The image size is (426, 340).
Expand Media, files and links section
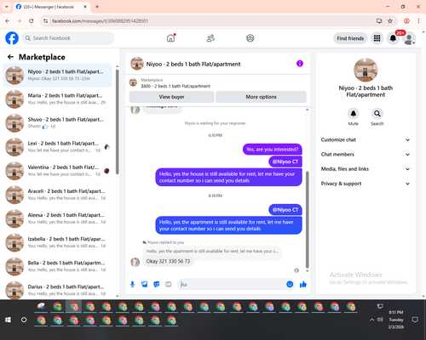(x=366, y=169)
